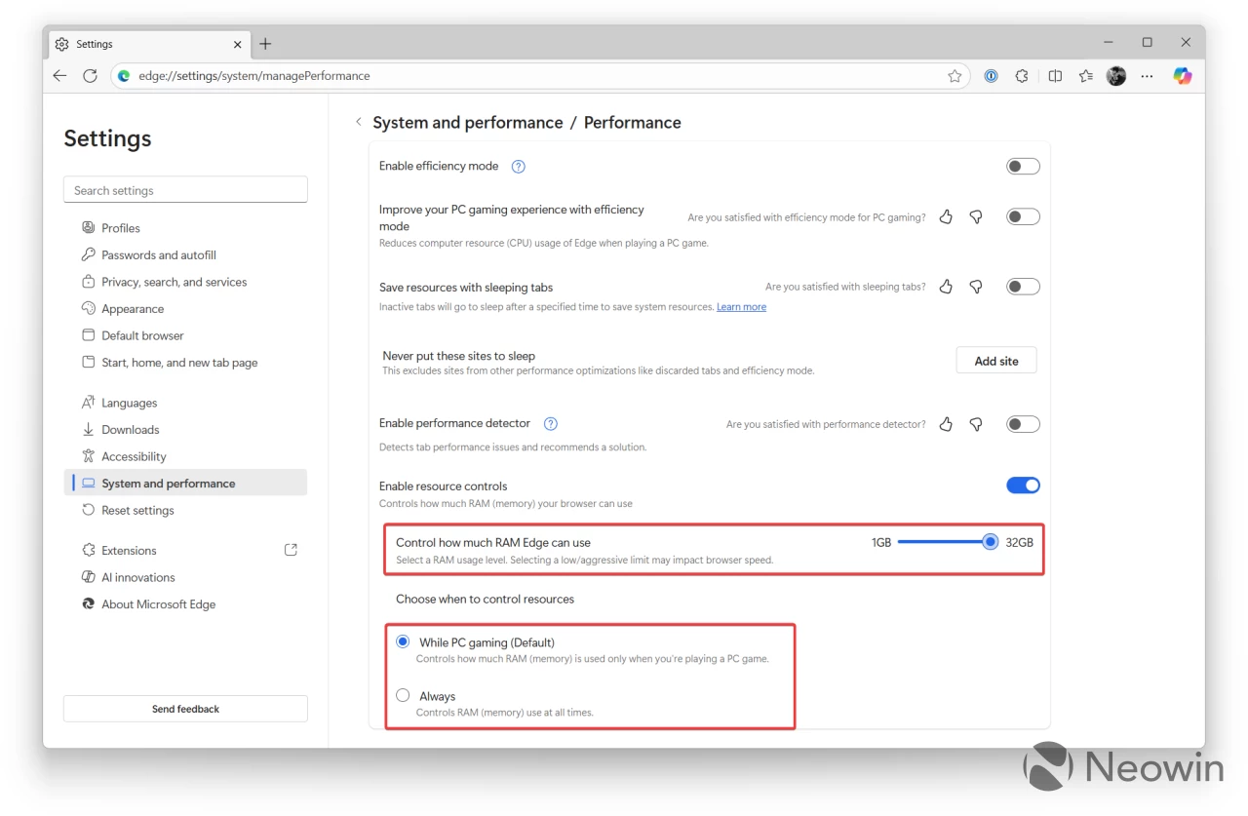Image resolution: width=1248 pixels, height=816 pixels.
Task: Disable the resource controls toggle
Action: tap(1022, 485)
